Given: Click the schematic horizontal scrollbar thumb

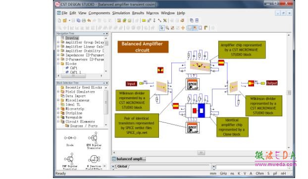Looking at the screenshot, I should click(x=201, y=153).
